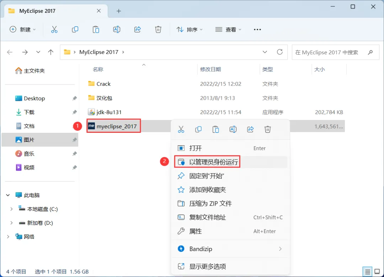The image size is (384, 277).
Task: Minimize the File Explorer window
Action: point(332,7)
